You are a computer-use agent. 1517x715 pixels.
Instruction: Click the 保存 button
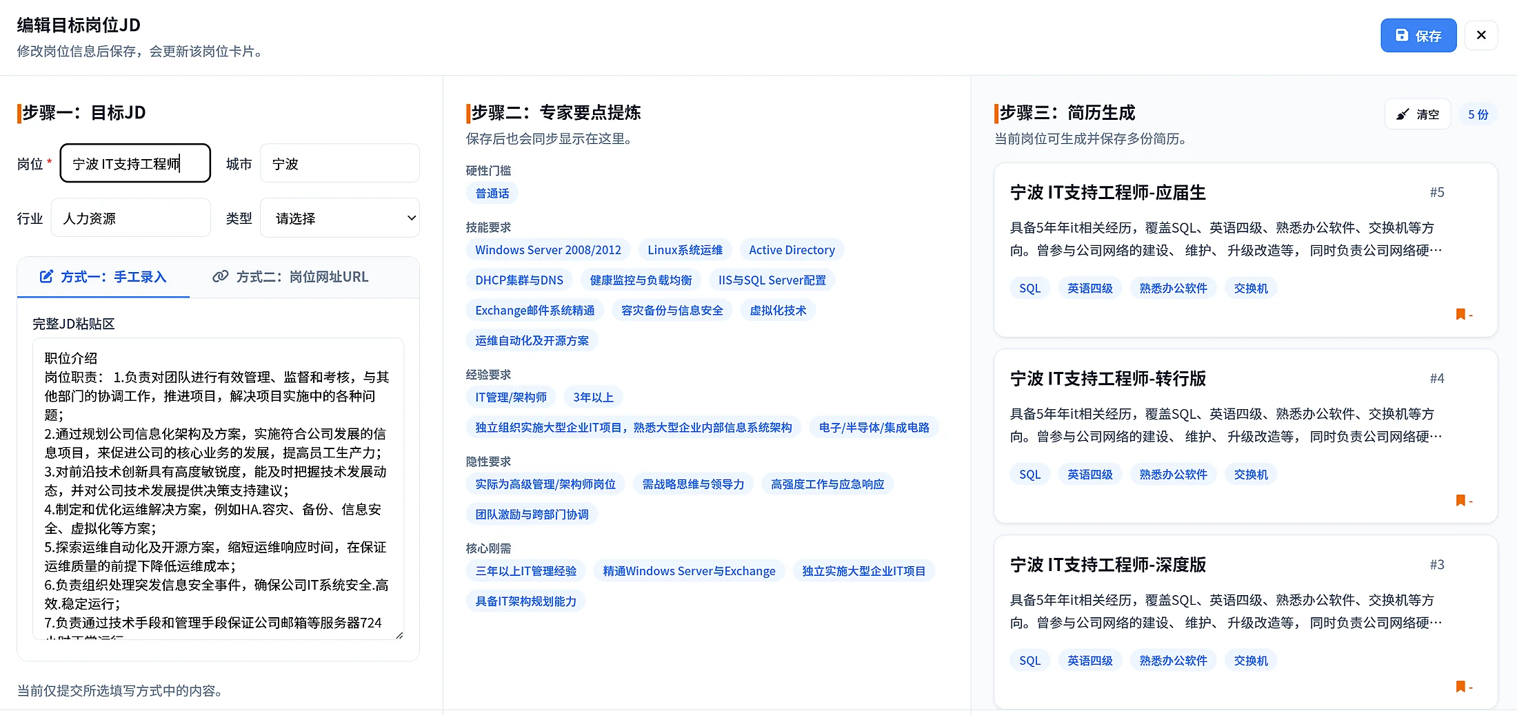(1418, 35)
